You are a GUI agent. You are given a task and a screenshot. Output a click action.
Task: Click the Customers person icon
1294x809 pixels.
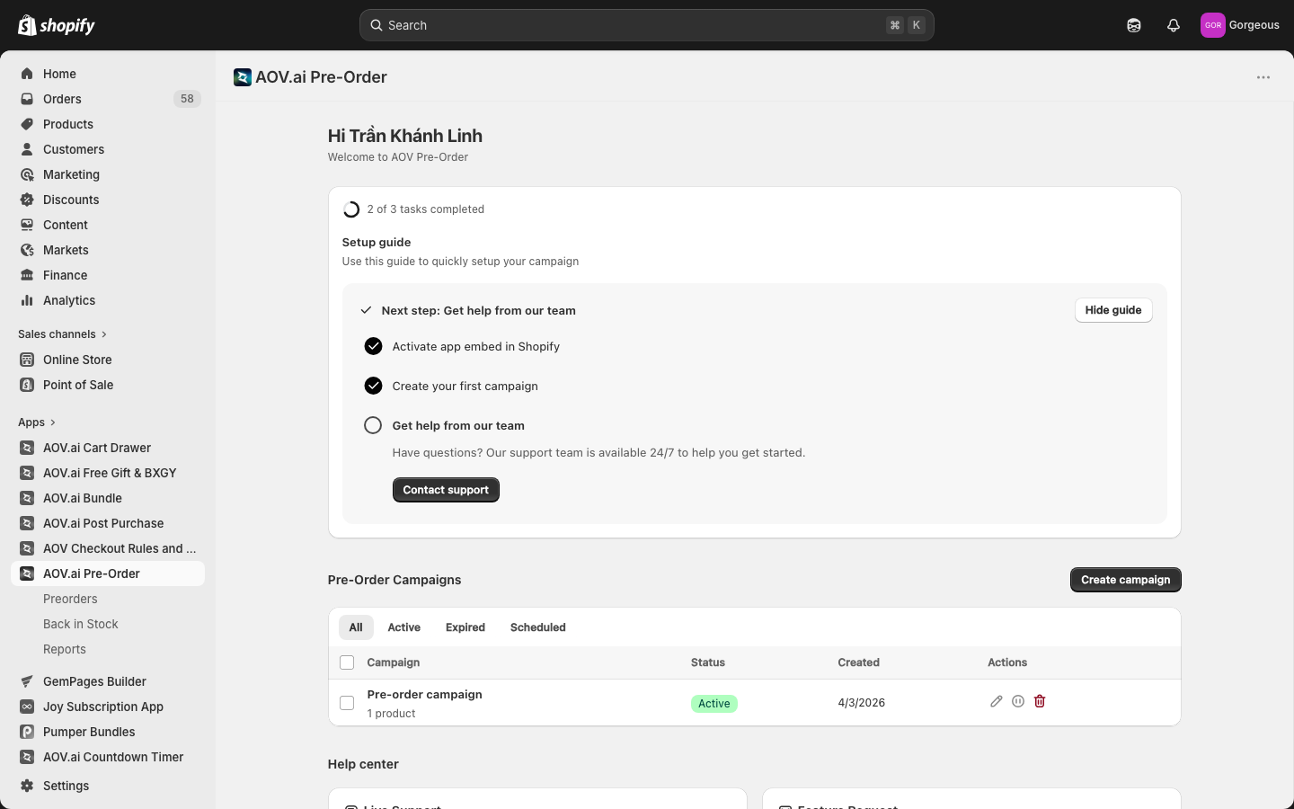pyautogui.click(x=27, y=149)
